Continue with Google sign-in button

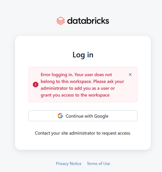(83, 116)
